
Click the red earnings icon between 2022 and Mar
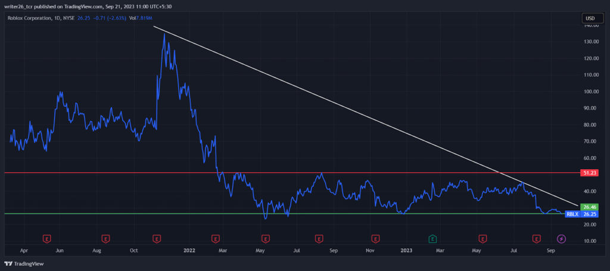214,238
